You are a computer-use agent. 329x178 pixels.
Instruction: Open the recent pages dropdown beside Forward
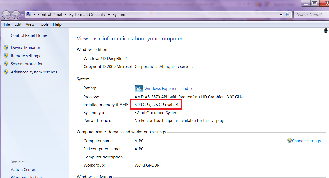tap(22, 15)
